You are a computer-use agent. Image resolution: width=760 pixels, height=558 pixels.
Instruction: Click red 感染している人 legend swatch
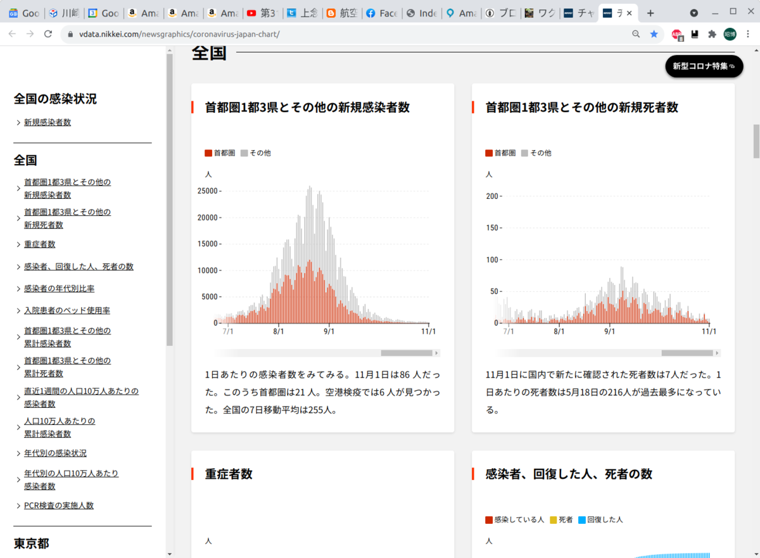click(489, 520)
